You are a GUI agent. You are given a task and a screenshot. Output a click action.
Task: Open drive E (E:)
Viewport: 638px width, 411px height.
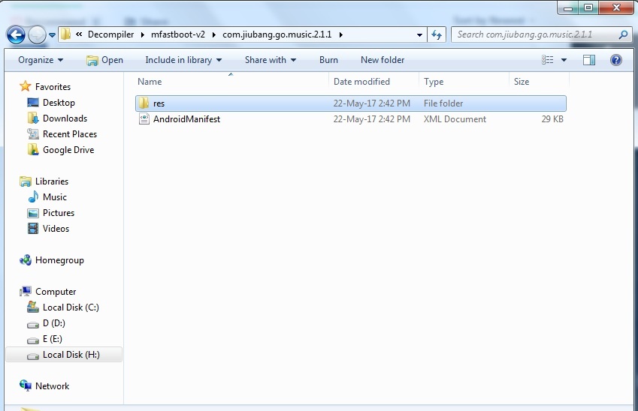click(x=52, y=339)
